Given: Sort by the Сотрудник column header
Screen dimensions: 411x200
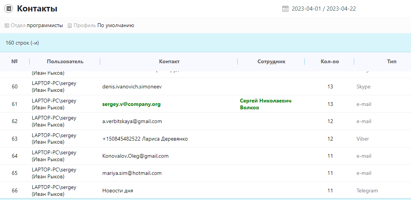Looking at the screenshot, I should (271, 61).
